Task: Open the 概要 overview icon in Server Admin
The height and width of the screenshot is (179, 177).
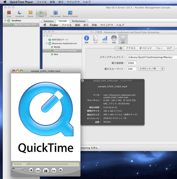Action: point(86,39)
